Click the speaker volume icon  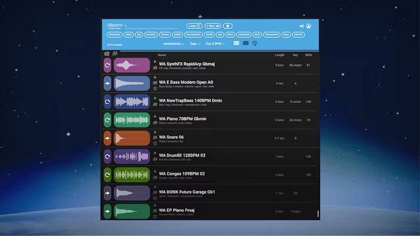(x=302, y=26)
